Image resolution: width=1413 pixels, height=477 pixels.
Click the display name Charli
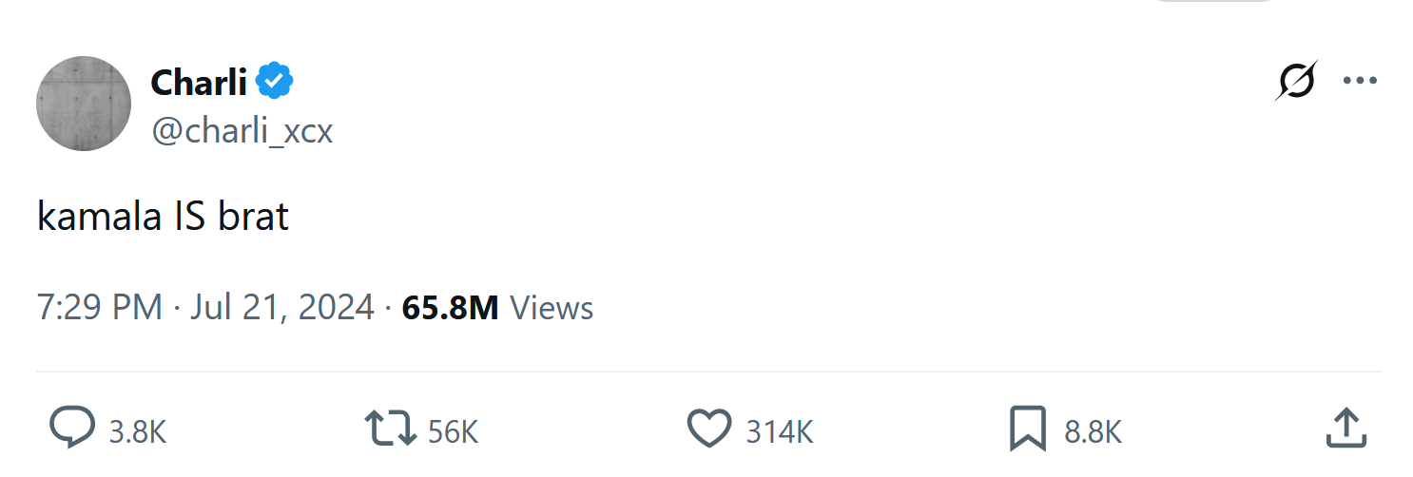pos(199,84)
